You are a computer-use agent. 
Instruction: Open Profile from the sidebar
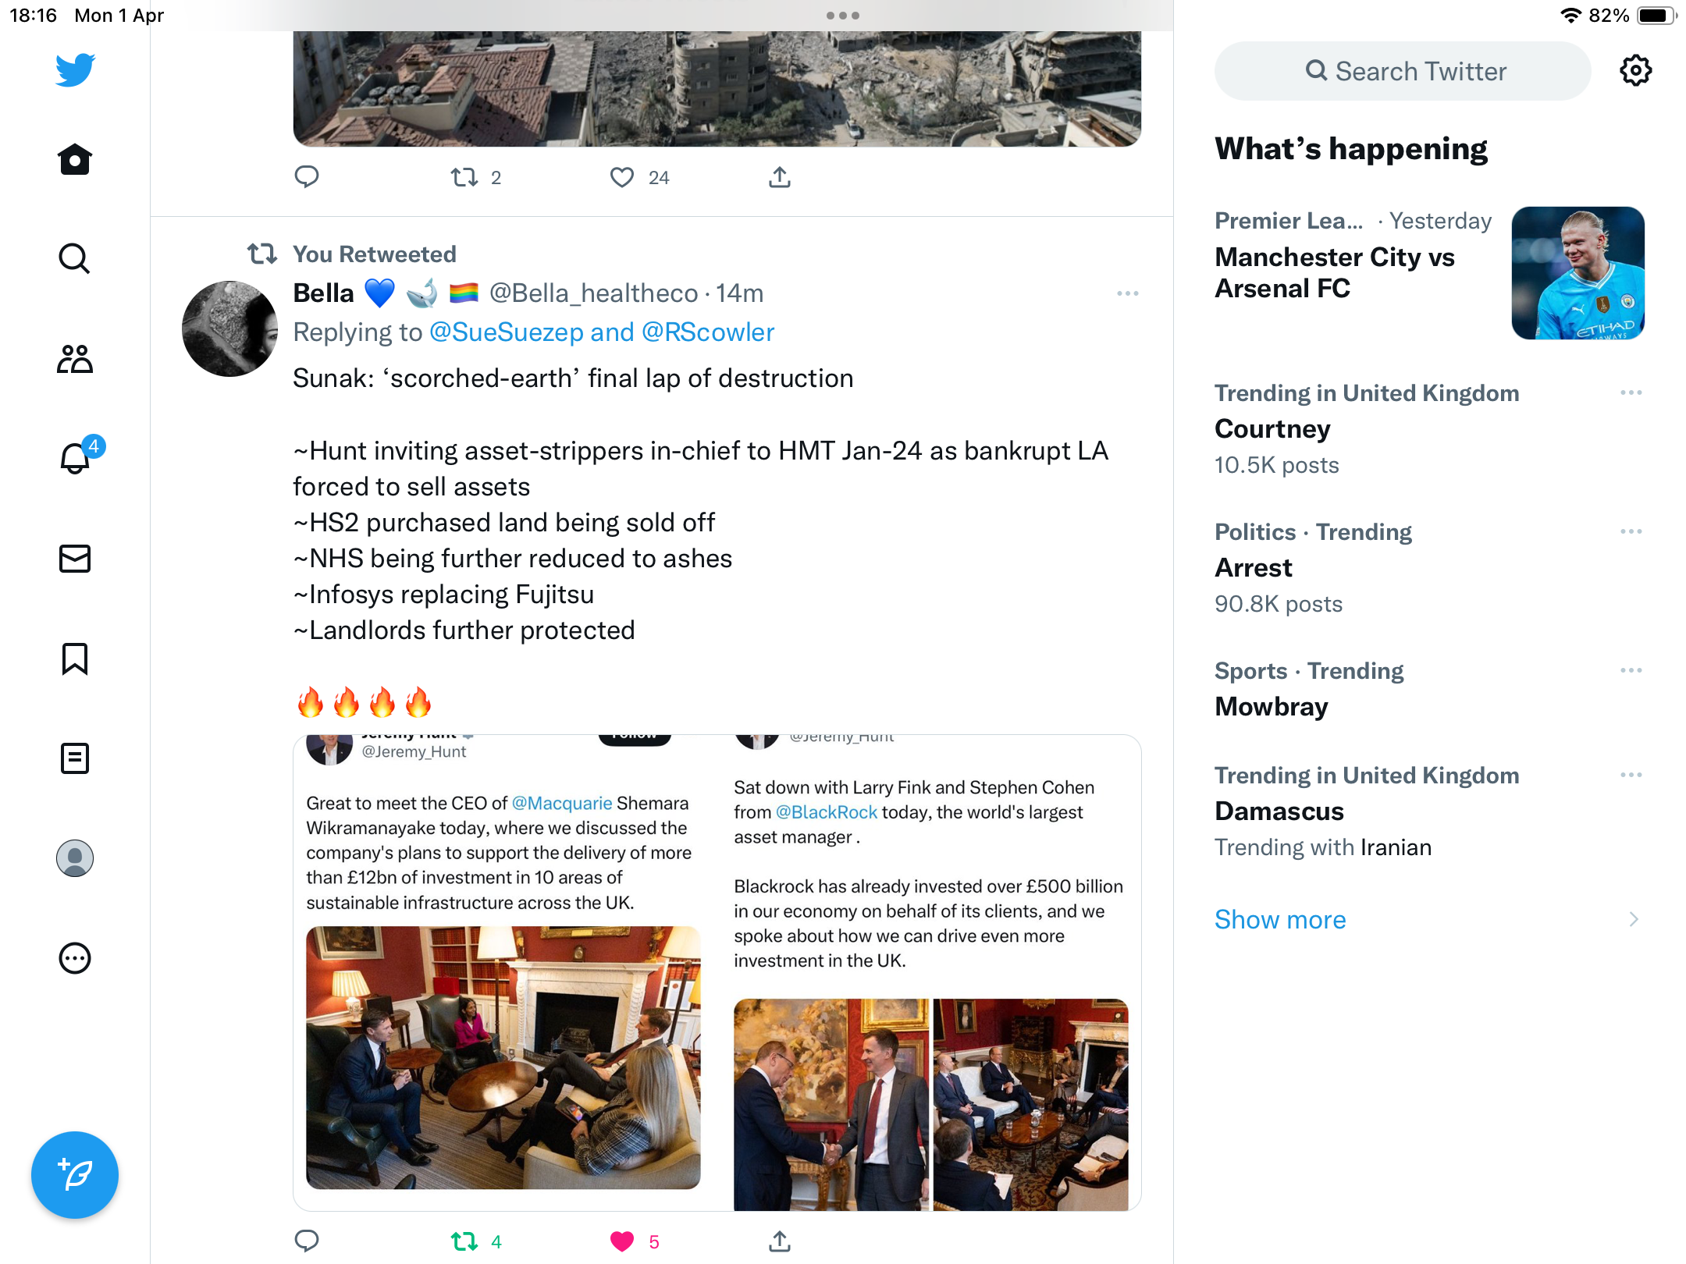[x=75, y=858]
